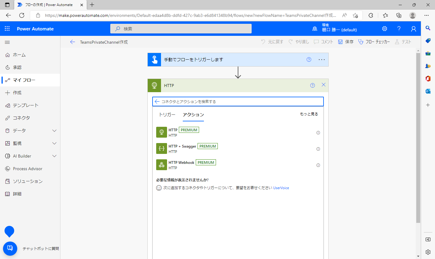The height and width of the screenshot is (259, 435).
Task: Switch to the アクション tab
Action: click(193, 115)
